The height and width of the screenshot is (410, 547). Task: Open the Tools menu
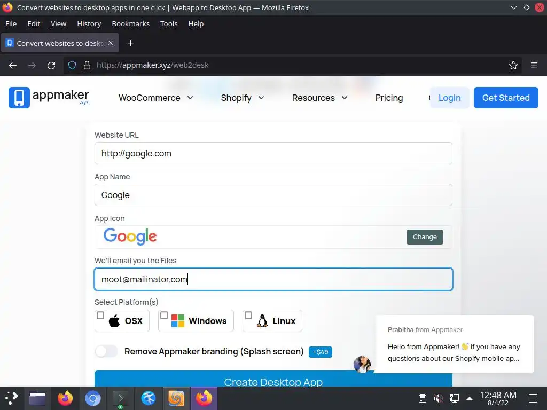(x=169, y=23)
